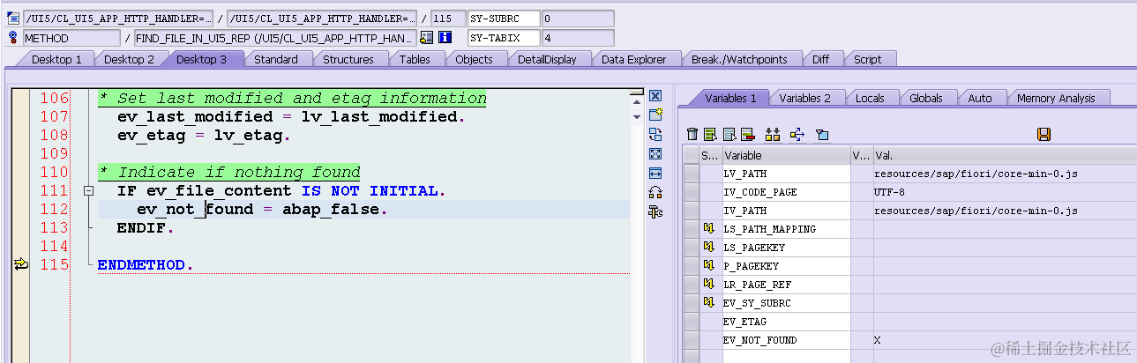The width and height of the screenshot is (1137, 363).
Task: Open the Data Explorer tab
Action: [635, 59]
